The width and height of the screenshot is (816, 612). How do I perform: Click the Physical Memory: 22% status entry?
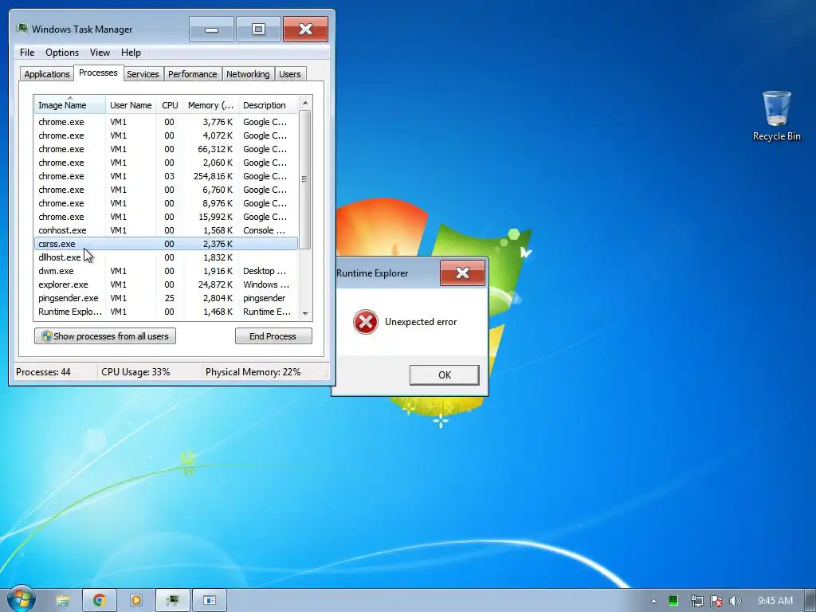[253, 372]
